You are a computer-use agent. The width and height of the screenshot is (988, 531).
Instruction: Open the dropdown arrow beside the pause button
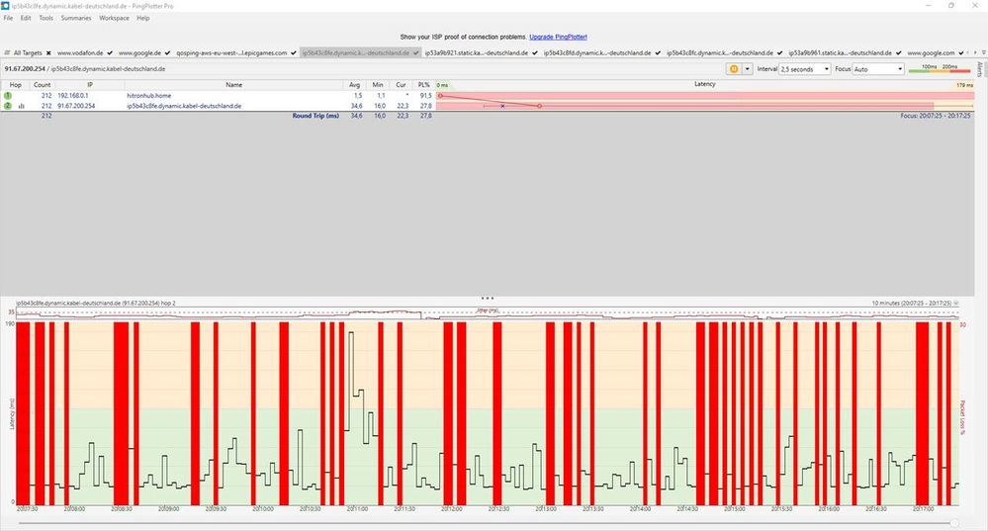pos(747,68)
